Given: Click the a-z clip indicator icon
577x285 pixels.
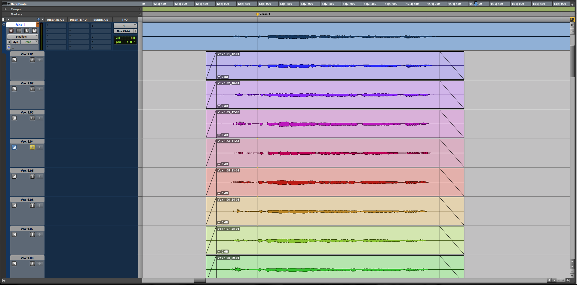Looking at the screenshot, I should point(572,20).
